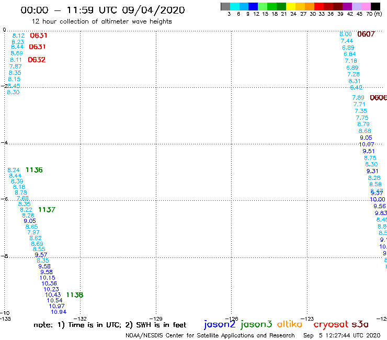Click the longitude label '-132'
The image size is (387, 340).
click(80, 319)
